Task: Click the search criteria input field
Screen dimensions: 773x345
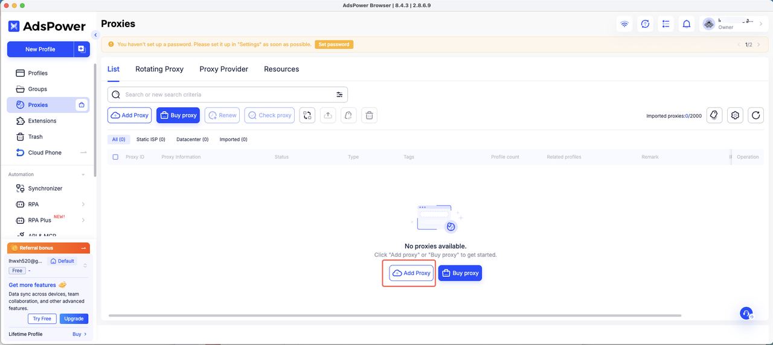Action: 227,95
